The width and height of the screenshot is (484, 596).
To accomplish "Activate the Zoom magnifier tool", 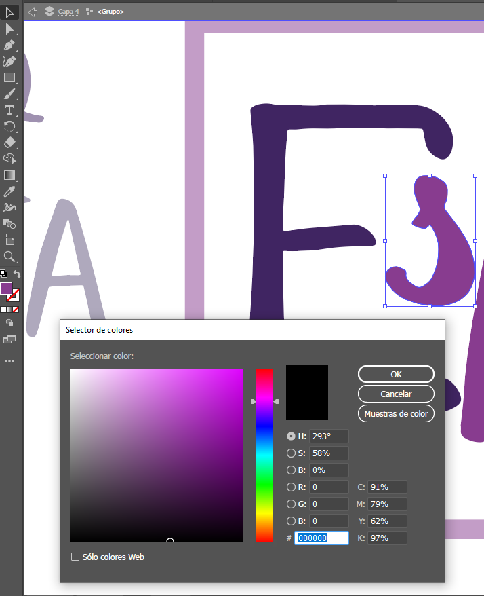I will pos(9,257).
